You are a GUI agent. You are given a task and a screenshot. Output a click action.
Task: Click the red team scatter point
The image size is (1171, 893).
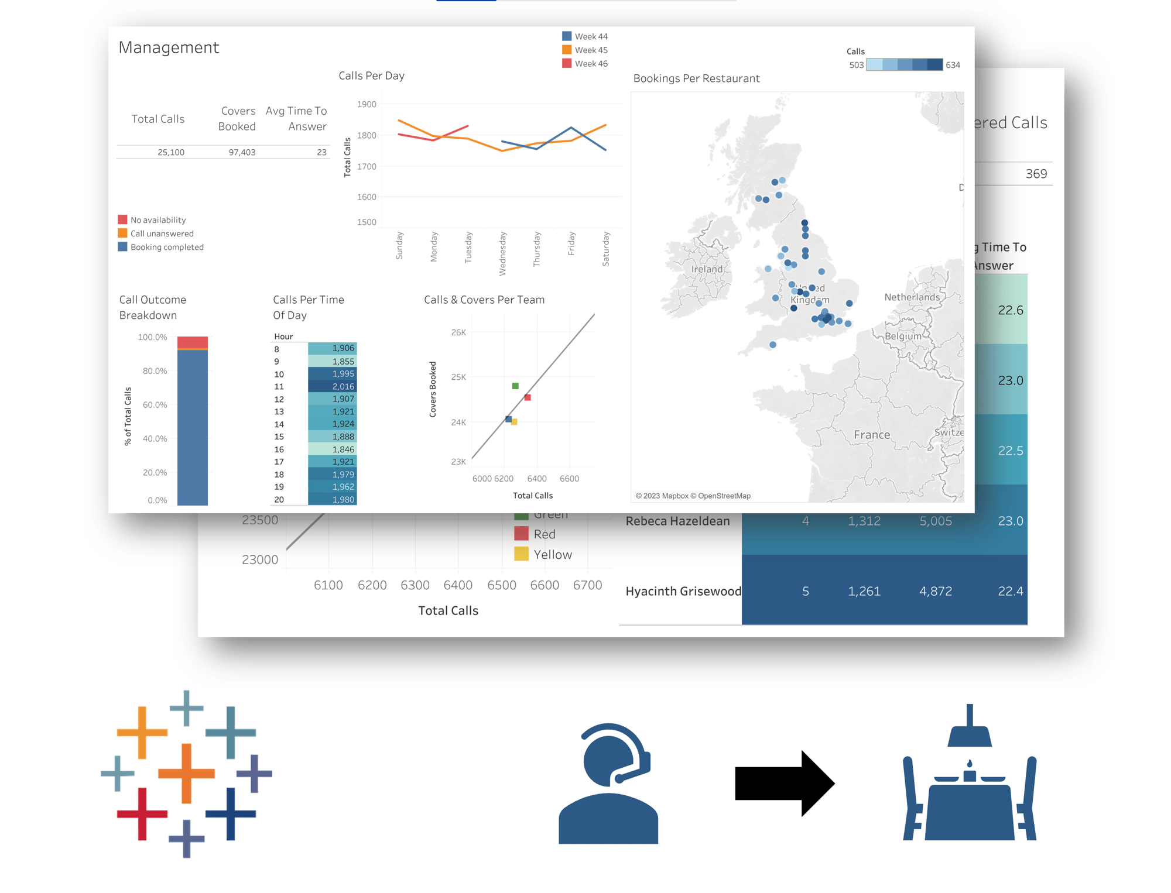point(528,397)
